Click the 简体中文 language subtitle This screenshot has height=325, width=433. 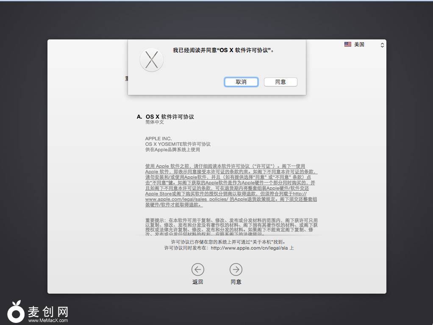tap(155, 122)
